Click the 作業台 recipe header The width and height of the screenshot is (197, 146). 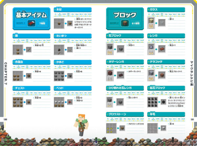pos(32,62)
